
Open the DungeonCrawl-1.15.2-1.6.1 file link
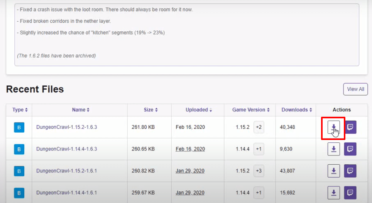(x=67, y=171)
